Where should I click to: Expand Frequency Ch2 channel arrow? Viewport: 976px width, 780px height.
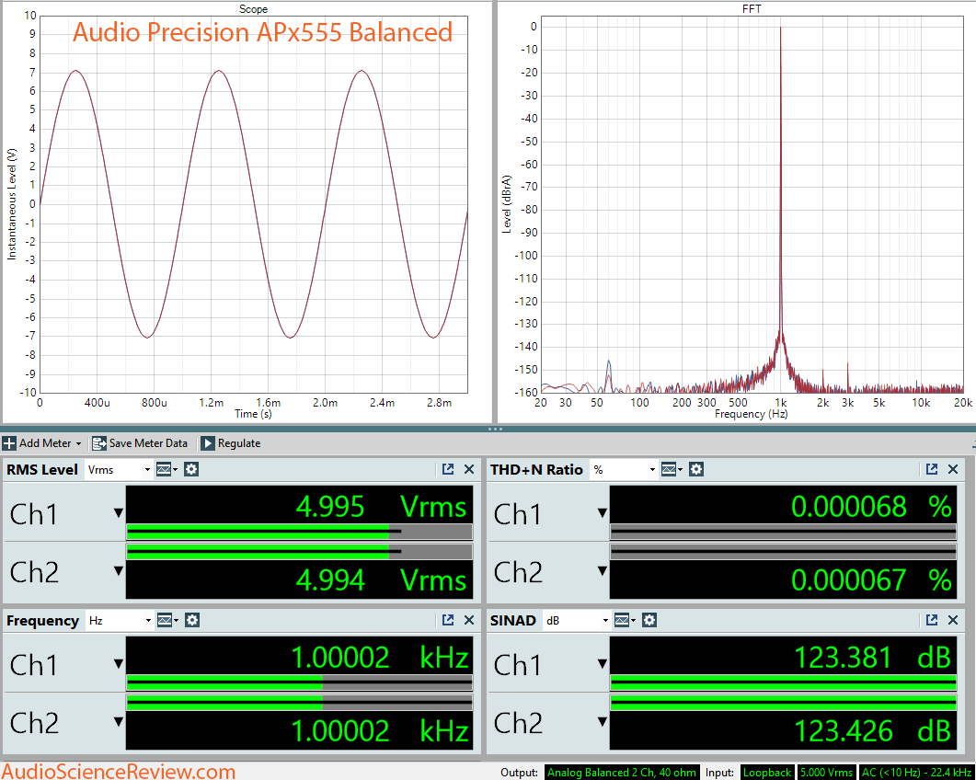click(119, 721)
